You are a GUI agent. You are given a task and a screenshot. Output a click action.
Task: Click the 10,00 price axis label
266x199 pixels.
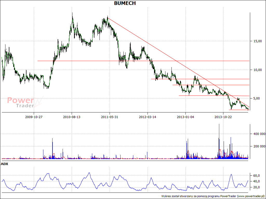[x=257, y=70]
